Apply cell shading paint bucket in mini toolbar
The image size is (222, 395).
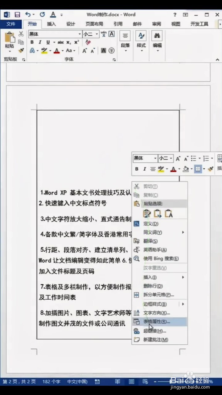tap(186, 169)
